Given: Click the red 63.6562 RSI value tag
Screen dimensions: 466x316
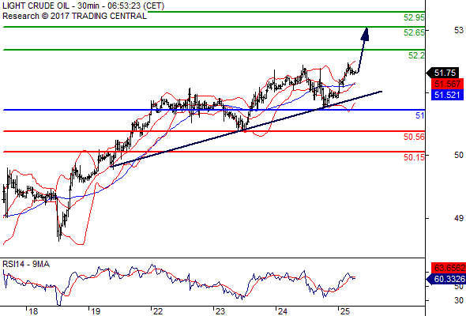Looking at the screenshot, I should (449, 268).
